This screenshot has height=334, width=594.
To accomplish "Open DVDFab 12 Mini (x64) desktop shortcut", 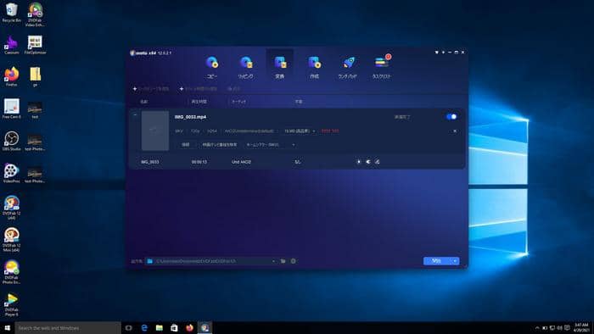I will point(11,239).
